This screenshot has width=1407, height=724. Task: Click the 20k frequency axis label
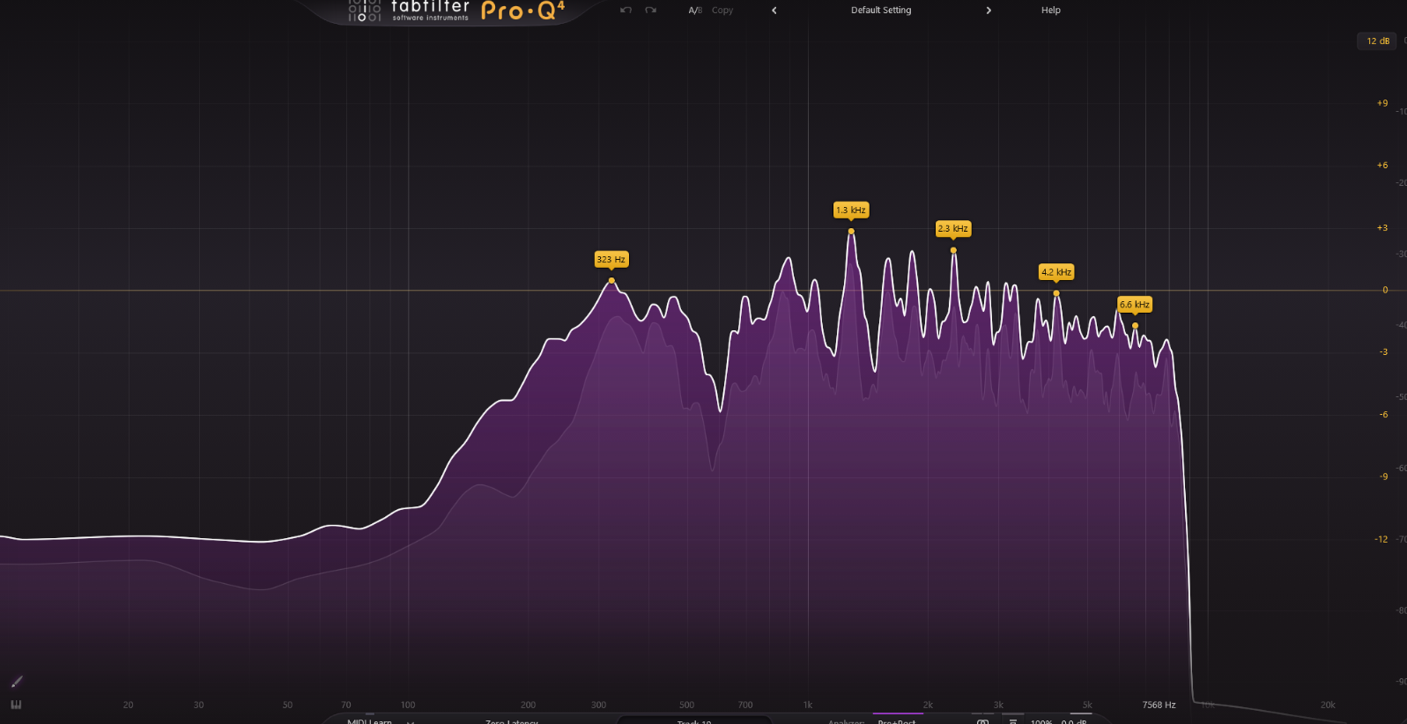click(x=1328, y=705)
